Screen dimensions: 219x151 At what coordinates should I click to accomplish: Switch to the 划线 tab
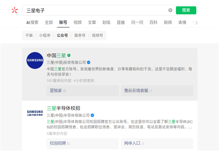106,22
